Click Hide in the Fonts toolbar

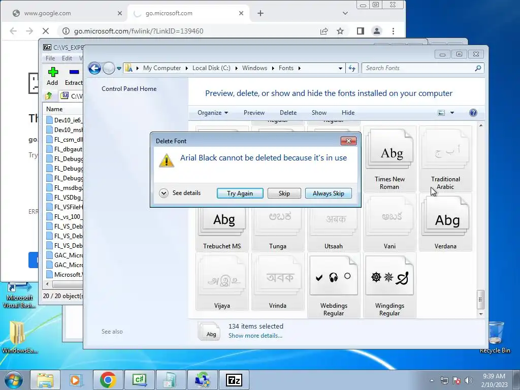pos(348,113)
